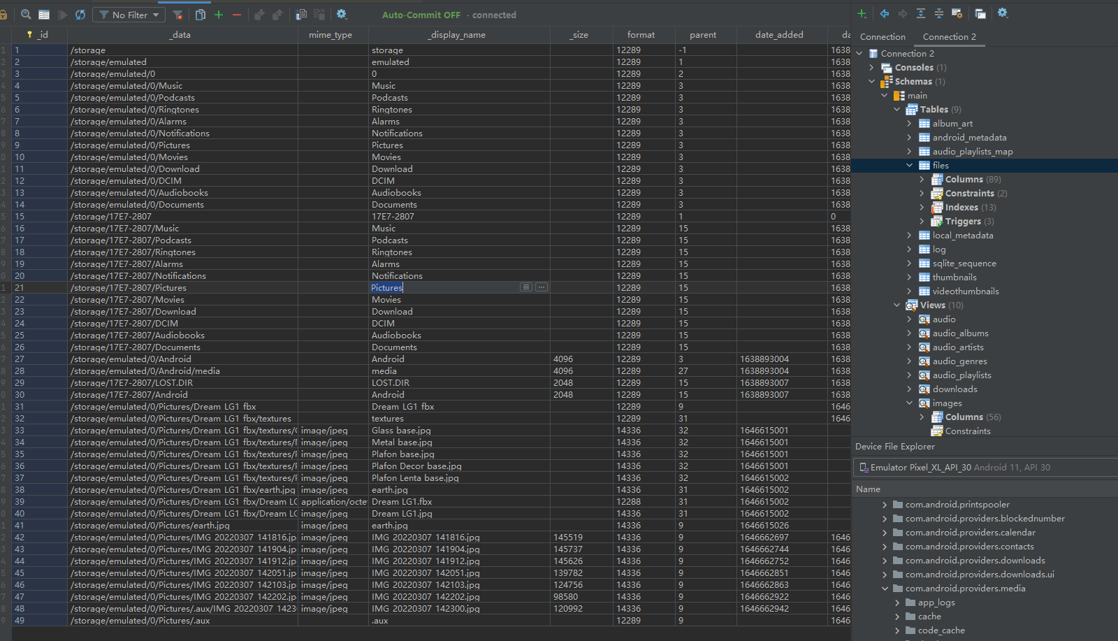The image size is (1118, 641).
Task: Toggle the Auto-Commit OFF label
Action: [x=421, y=15]
